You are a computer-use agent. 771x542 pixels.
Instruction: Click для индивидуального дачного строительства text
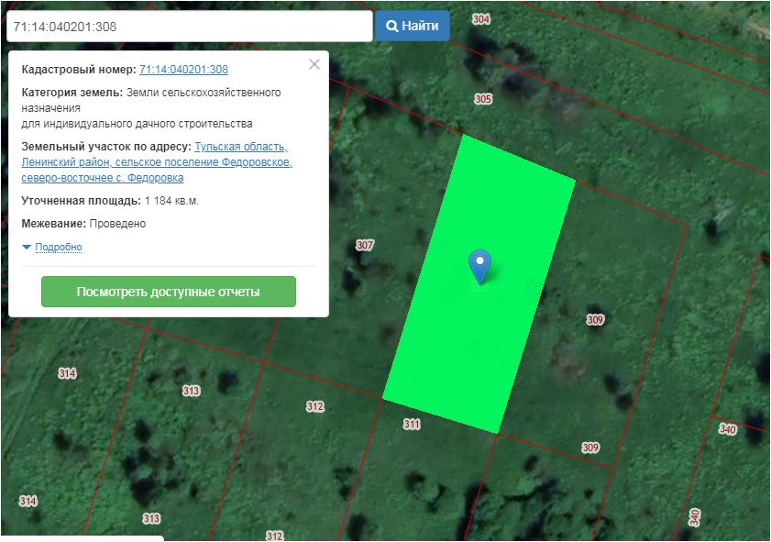click(x=137, y=124)
